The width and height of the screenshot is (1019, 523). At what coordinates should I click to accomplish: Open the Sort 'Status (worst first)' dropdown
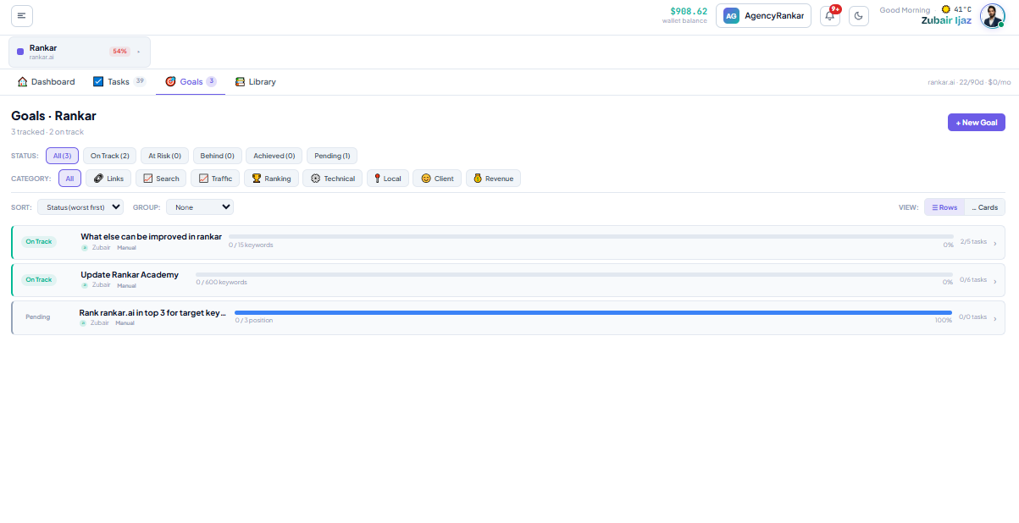coord(80,206)
